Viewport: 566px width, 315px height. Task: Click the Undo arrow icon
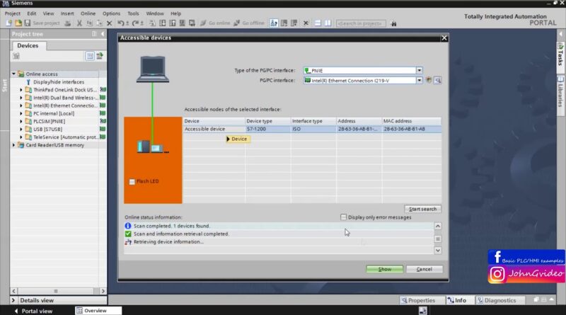(x=120, y=23)
